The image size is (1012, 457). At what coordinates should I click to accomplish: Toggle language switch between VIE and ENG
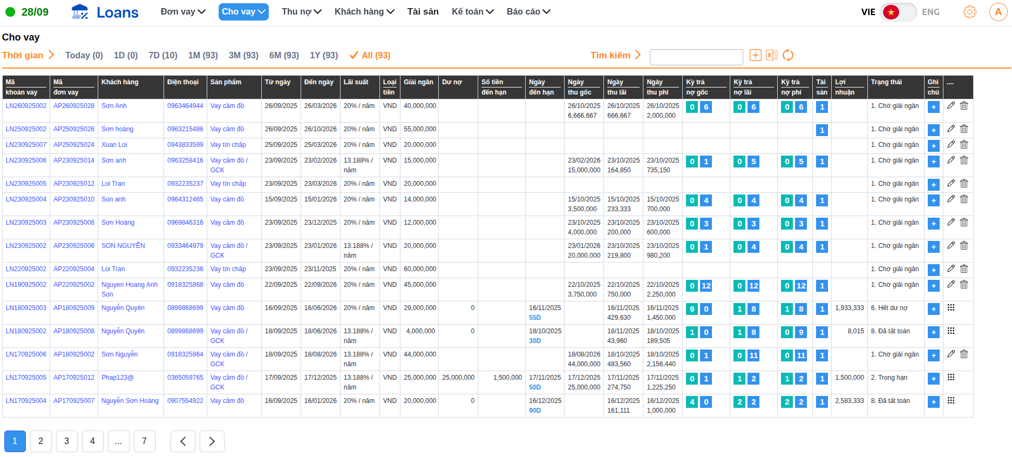(x=898, y=12)
